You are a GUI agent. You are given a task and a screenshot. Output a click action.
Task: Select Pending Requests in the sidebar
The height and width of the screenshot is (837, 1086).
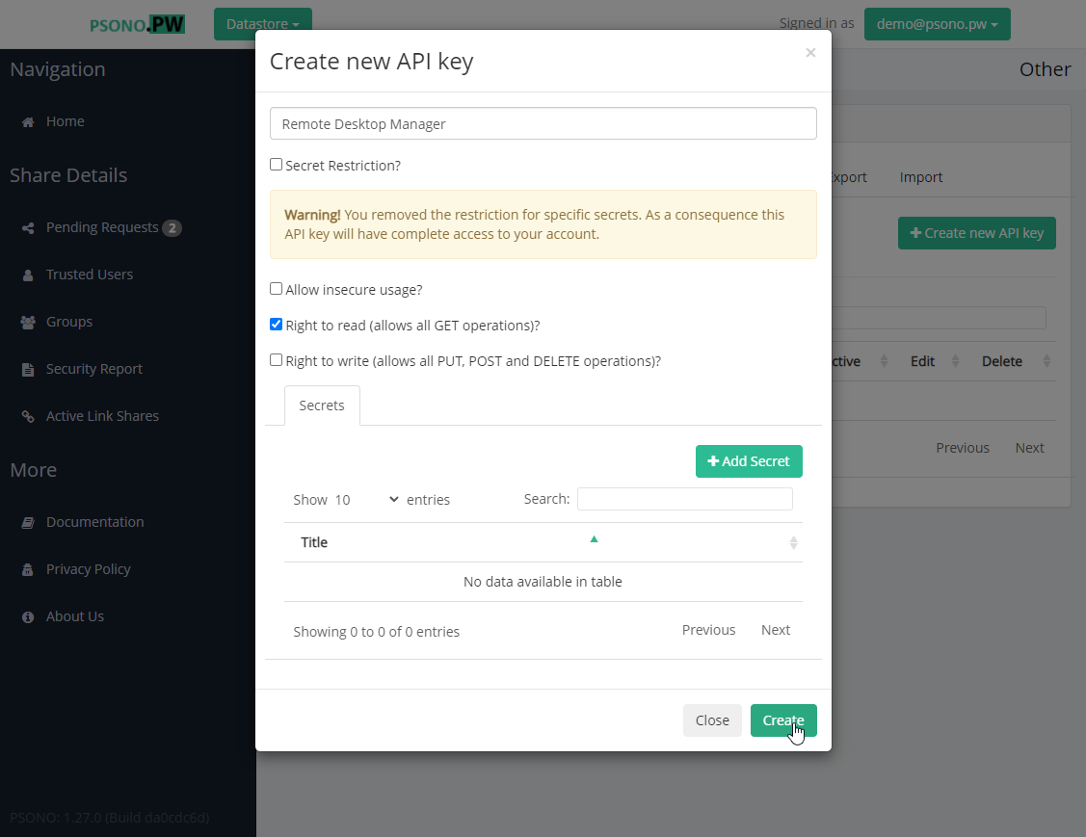102,226
